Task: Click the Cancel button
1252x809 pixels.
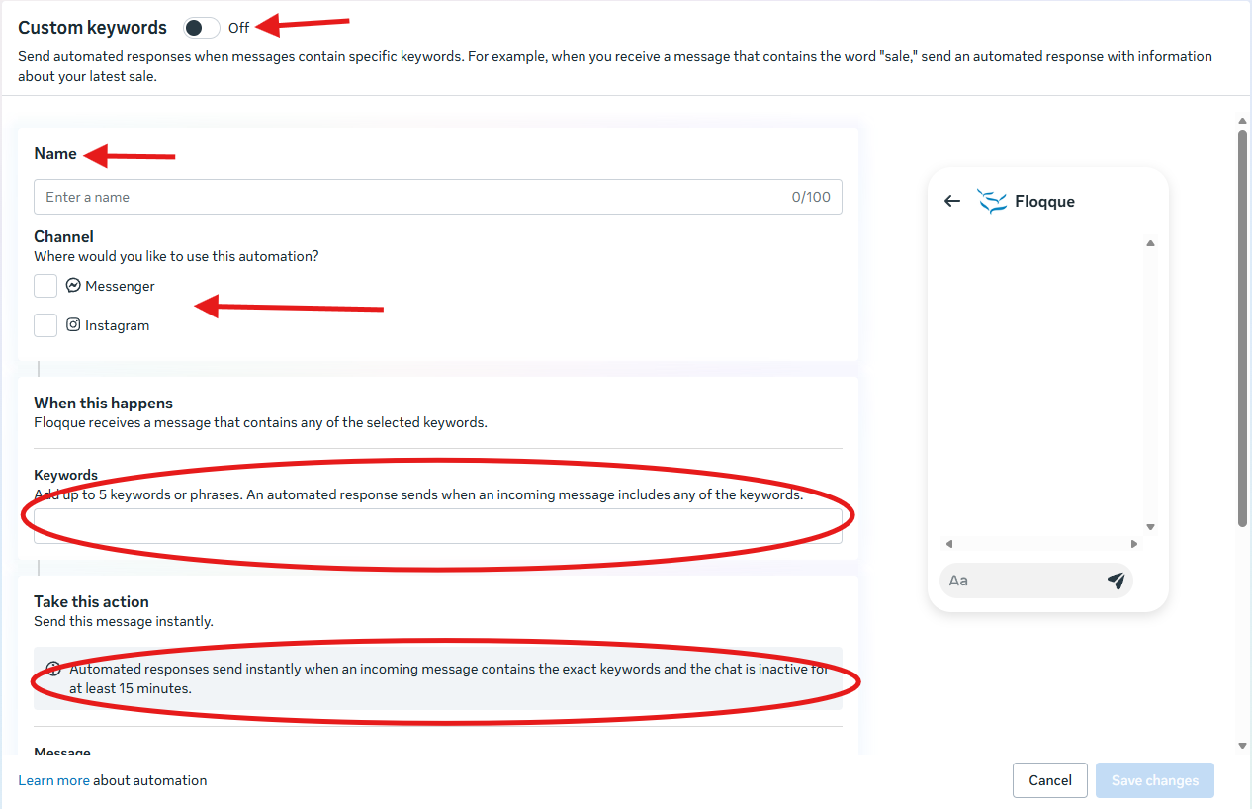Action: (1050, 780)
